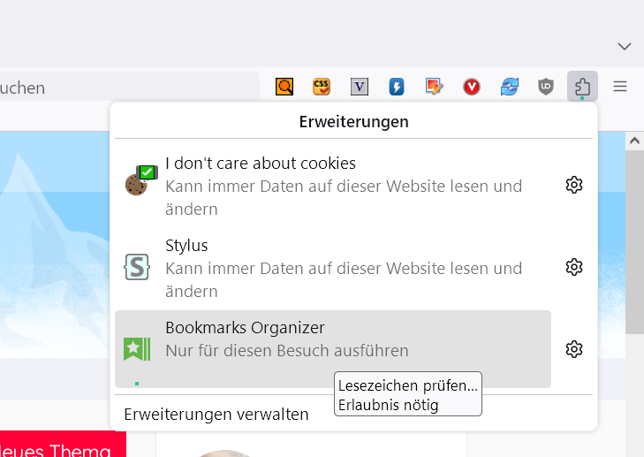The height and width of the screenshot is (457, 644).
Task: Click the page scrollbar up arrow
Action: [x=633, y=141]
